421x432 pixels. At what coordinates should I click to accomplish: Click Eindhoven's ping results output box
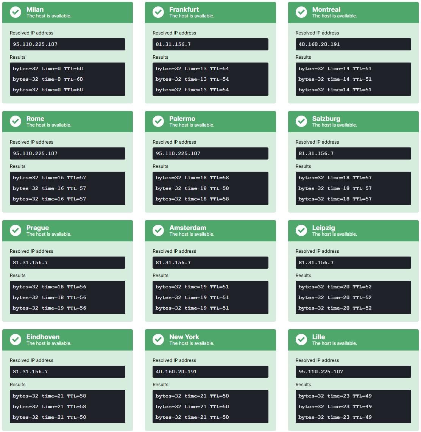coord(67,407)
